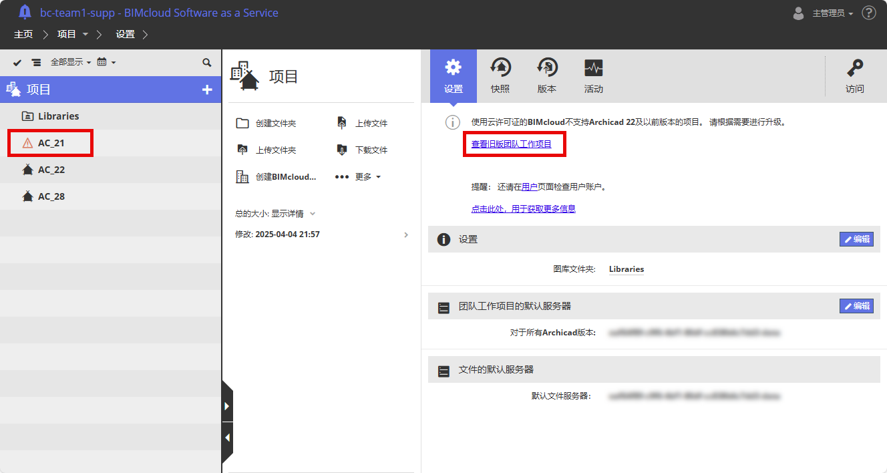Click 上传文件
This screenshot has height=473, width=887.
click(362, 124)
